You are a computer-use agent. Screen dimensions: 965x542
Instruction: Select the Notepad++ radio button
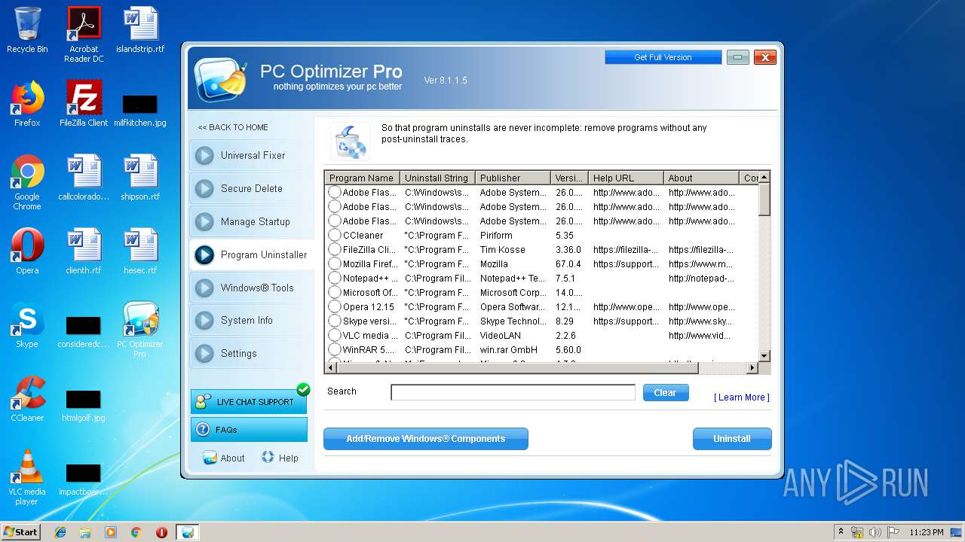point(335,279)
